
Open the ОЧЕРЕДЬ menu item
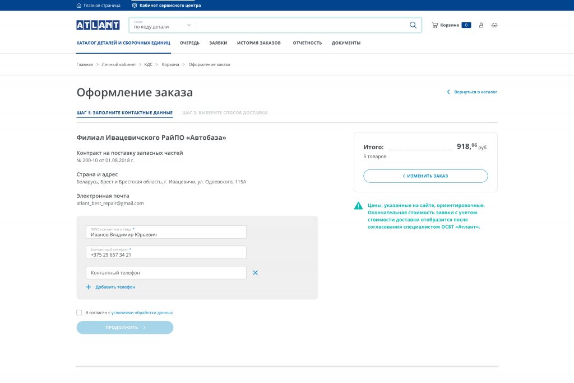189,43
